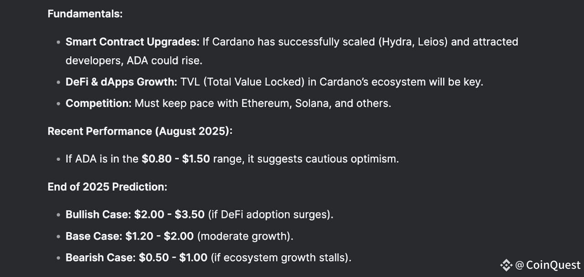Click the End of 2025 Prediction heading
Screen dimensions: 584x277
107,187
